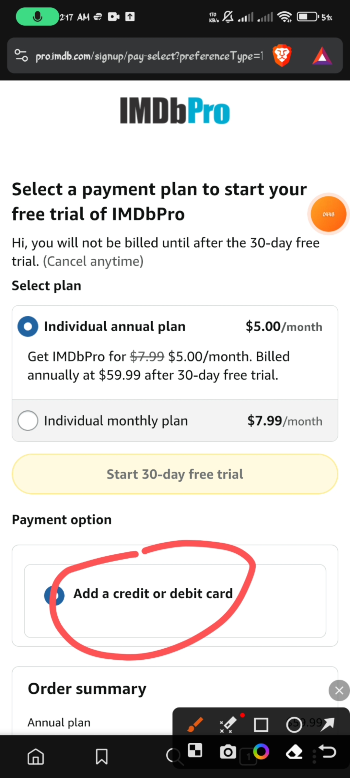Go to browser home page
Viewport: 350px width, 778px height.
point(36,757)
